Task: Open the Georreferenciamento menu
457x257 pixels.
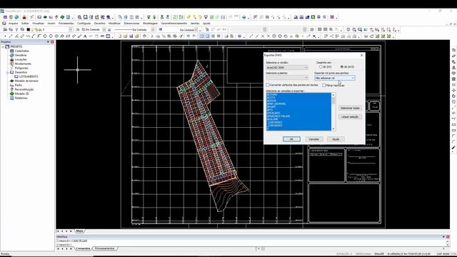Action: coord(174,24)
